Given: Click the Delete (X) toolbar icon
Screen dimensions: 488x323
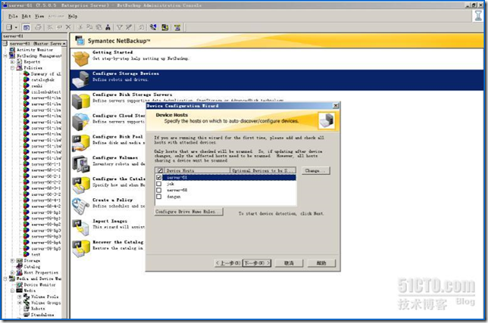Looking at the screenshot, I should point(68,28).
